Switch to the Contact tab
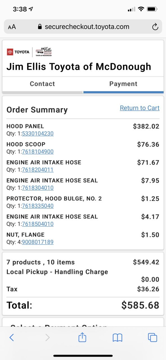 [42, 84]
